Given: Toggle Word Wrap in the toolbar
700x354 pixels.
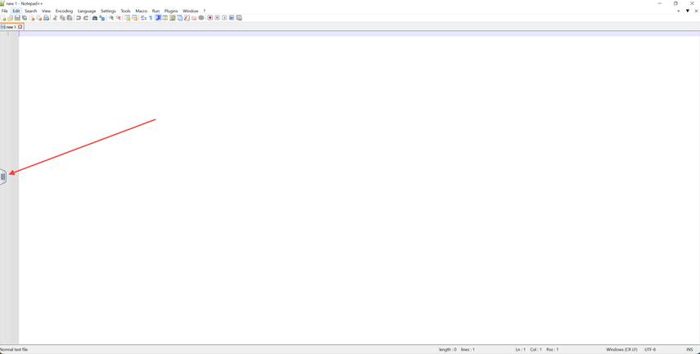Looking at the screenshot, I should (143, 18).
